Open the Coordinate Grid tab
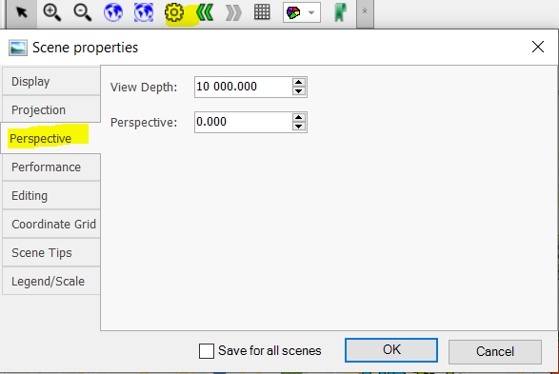This screenshot has width=559, height=374. tap(51, 224)
